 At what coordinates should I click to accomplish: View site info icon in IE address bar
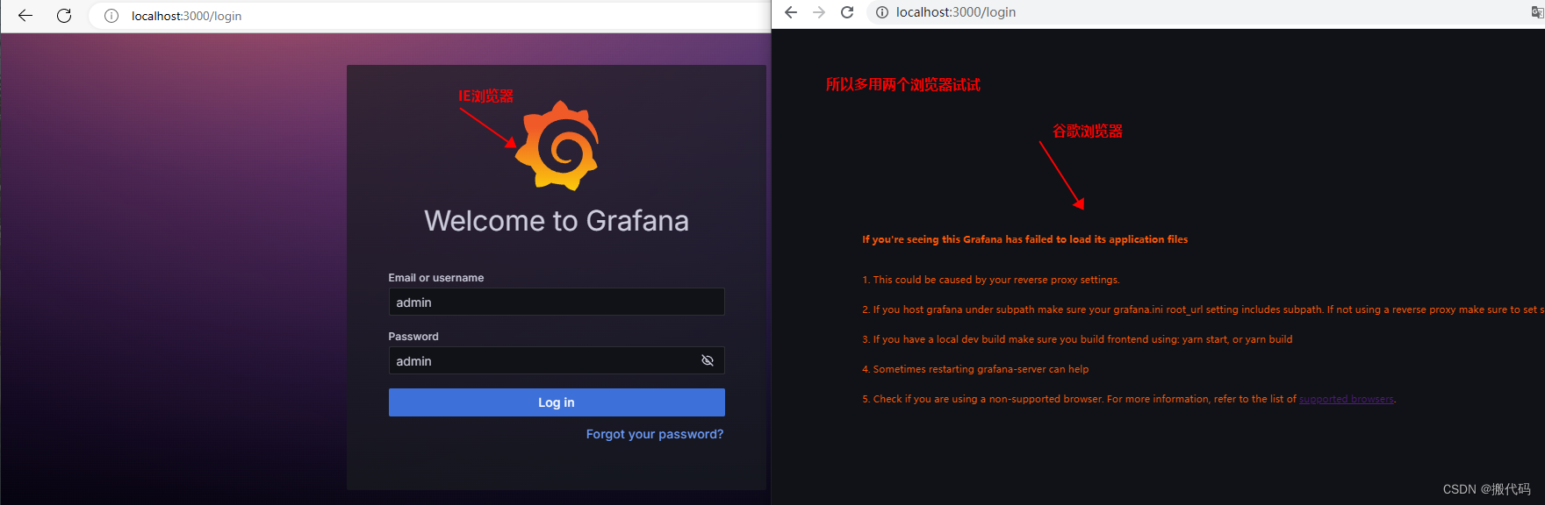[111, 16]
